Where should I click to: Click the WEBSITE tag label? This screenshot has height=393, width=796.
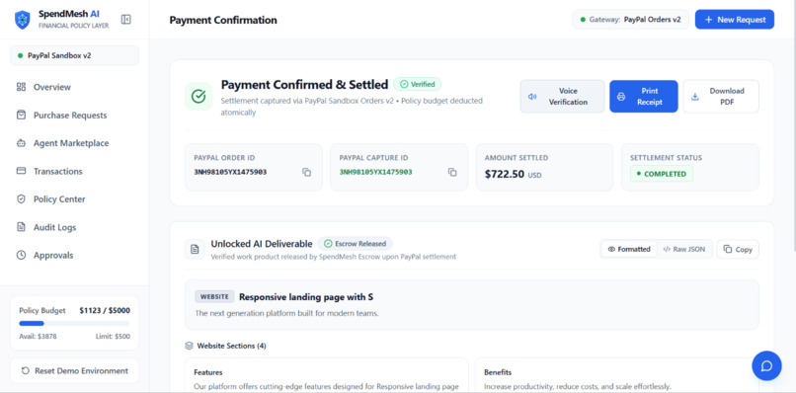click(214, 296)
